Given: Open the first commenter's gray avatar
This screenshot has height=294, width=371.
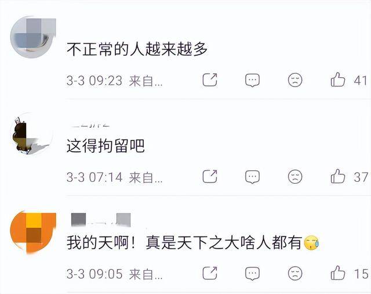Looking at the screenshot, I should pos(32,37).
